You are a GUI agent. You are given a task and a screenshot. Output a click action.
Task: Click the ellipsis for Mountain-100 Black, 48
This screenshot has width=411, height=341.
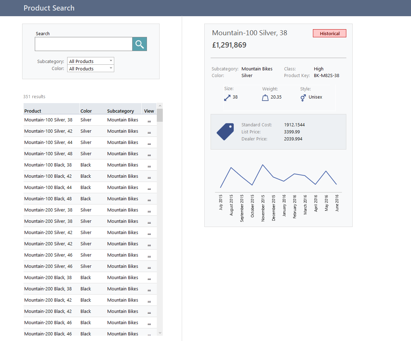[x=149, y=199]
